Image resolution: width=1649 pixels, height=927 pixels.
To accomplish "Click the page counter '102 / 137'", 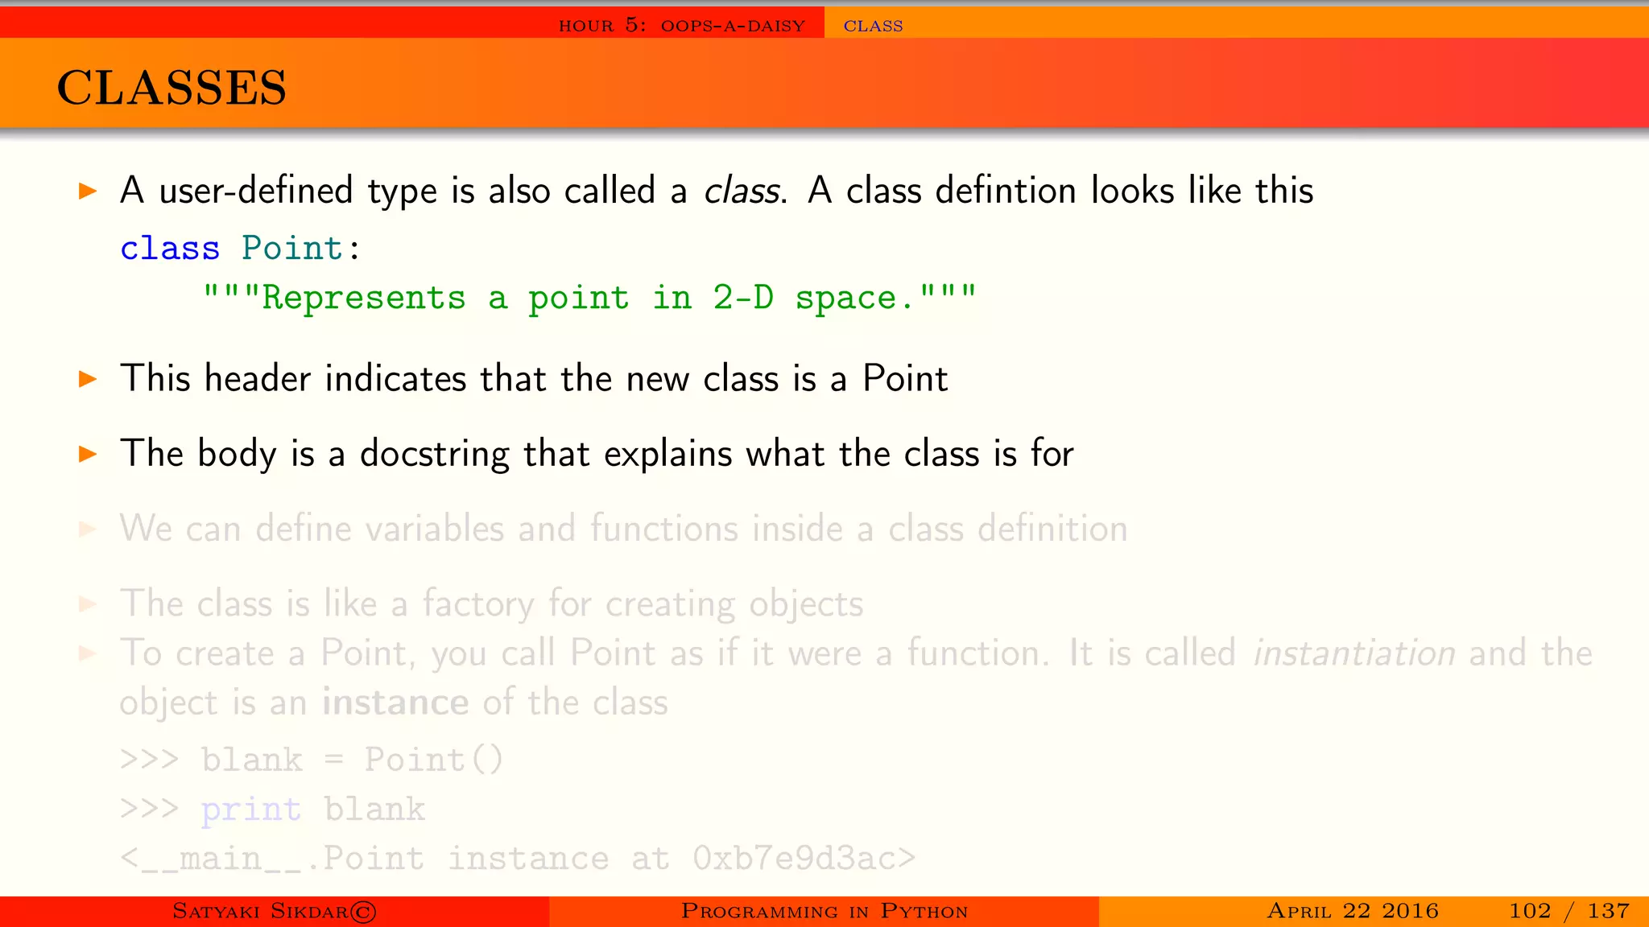I will (x=1569, y=911).
